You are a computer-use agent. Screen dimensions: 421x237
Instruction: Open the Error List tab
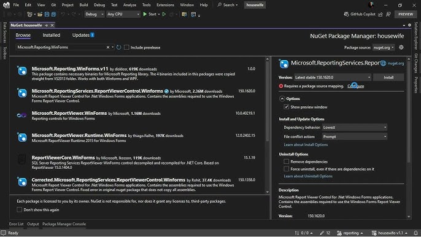coord(16,224)
